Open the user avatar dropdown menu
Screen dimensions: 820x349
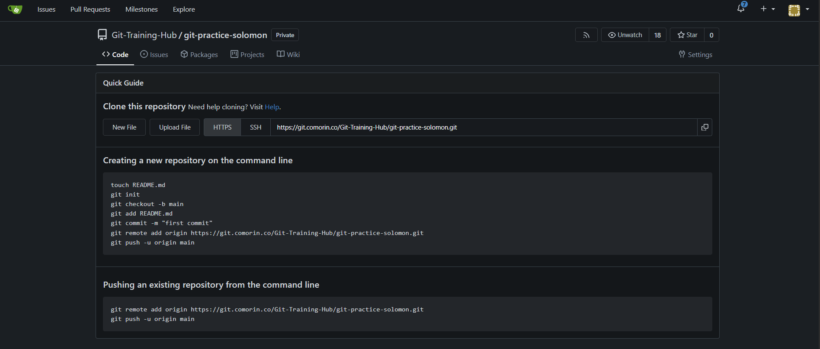click(798, 10)
